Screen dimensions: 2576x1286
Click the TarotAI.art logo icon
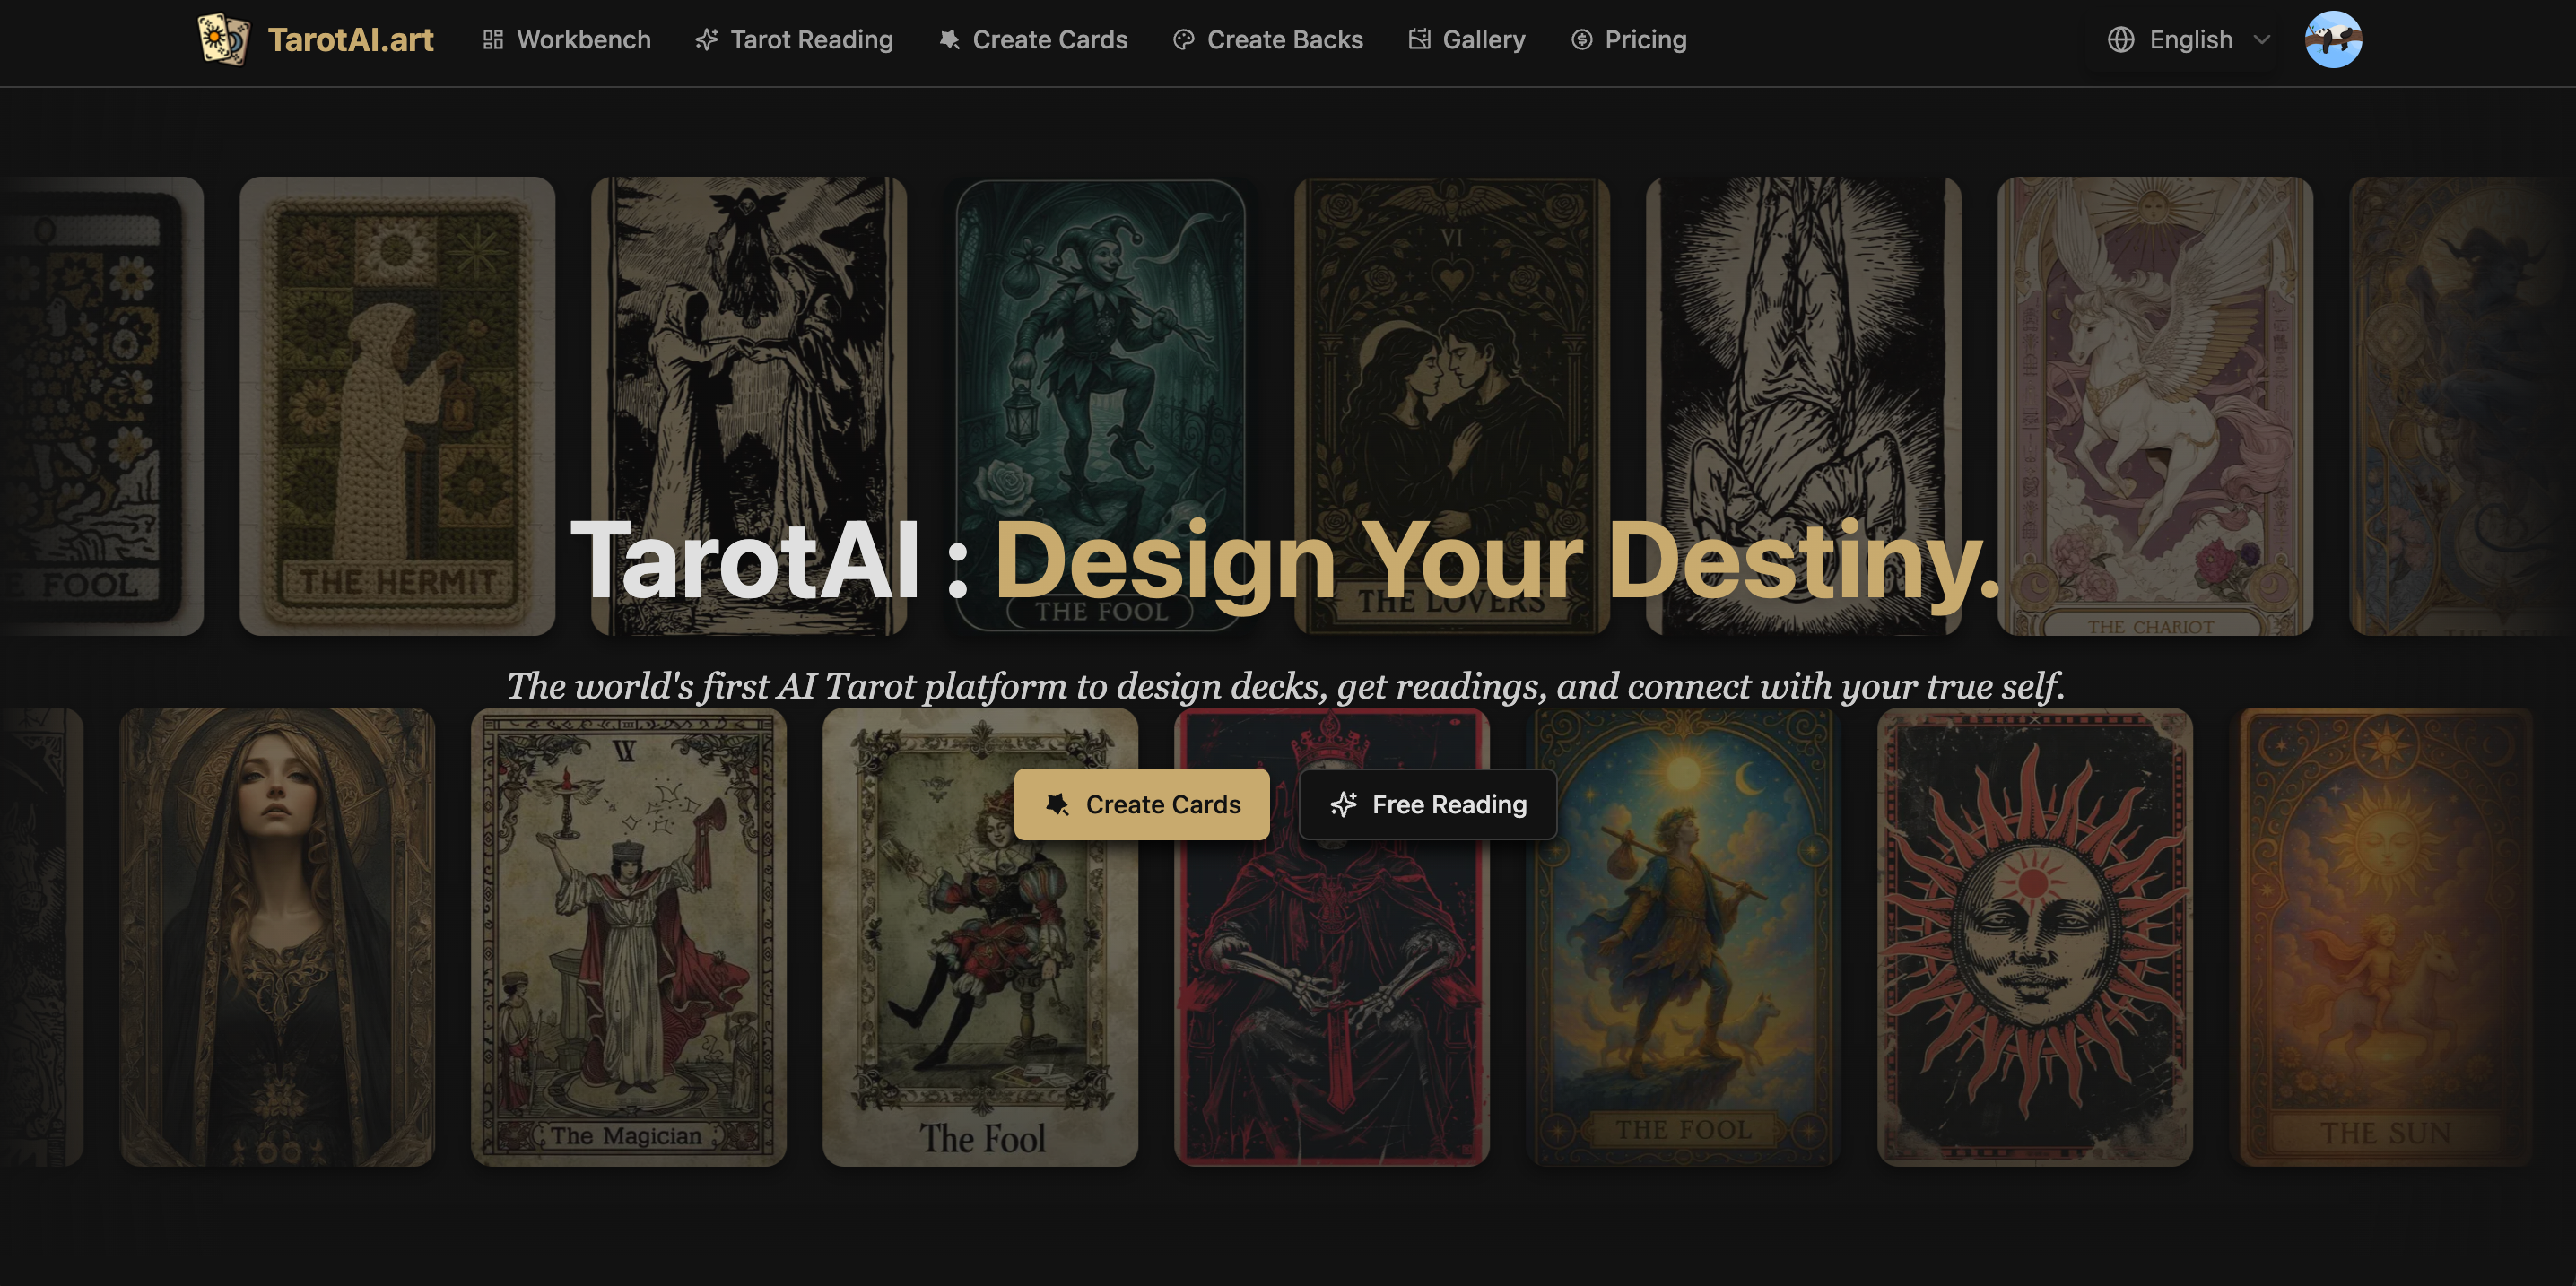(223, 40)
